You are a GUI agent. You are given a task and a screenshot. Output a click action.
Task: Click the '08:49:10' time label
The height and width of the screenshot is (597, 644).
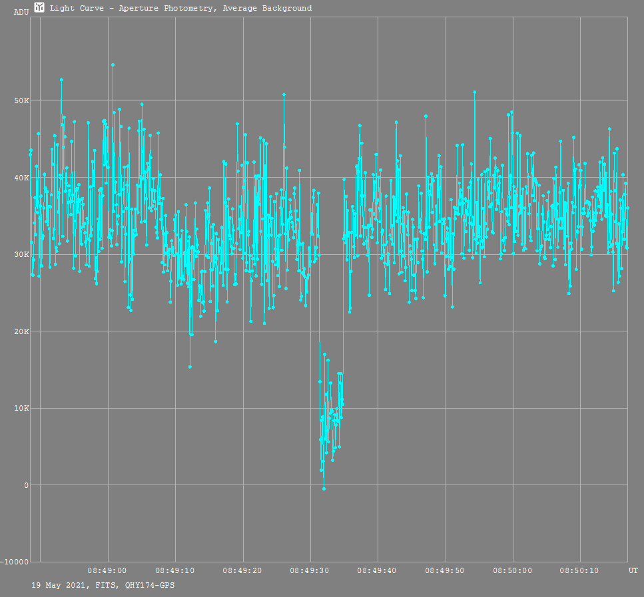tap(175, 571)
